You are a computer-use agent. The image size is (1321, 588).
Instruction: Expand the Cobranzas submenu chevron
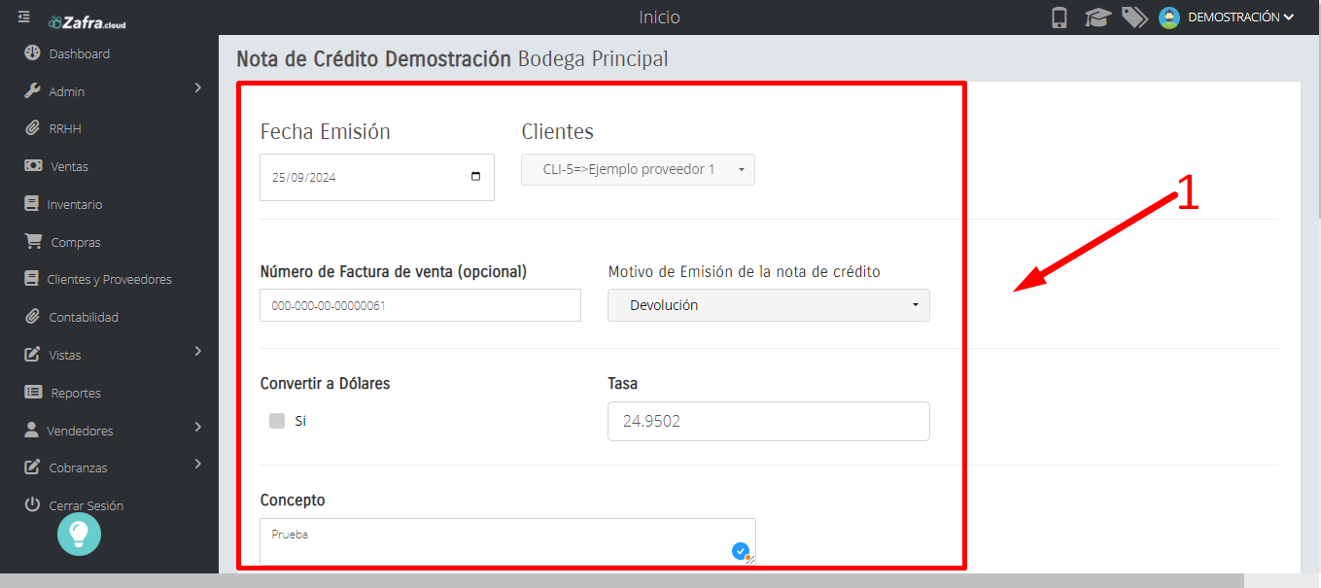(x=197, y=464)
